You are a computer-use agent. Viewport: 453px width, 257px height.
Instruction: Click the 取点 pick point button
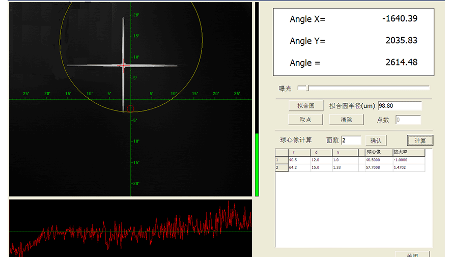305,120
